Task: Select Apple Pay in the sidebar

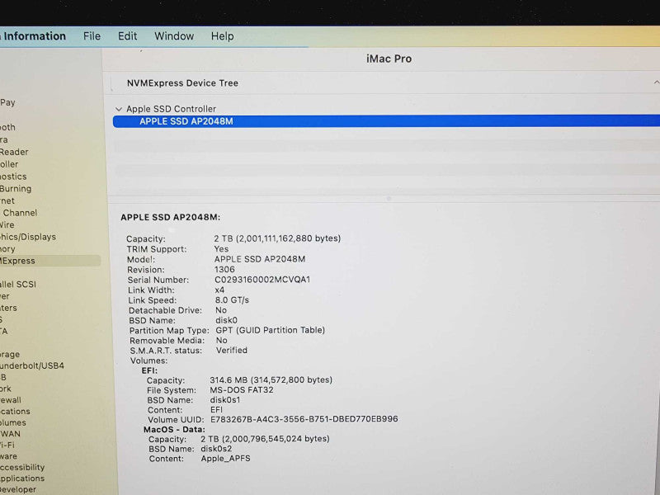Action: (7, 102)
